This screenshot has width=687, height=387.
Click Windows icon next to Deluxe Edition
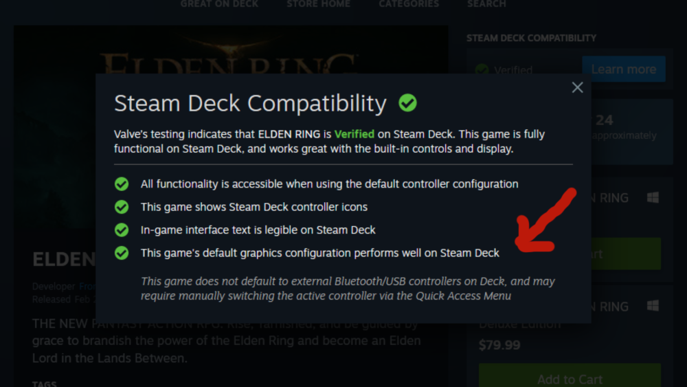pos(653,306)
